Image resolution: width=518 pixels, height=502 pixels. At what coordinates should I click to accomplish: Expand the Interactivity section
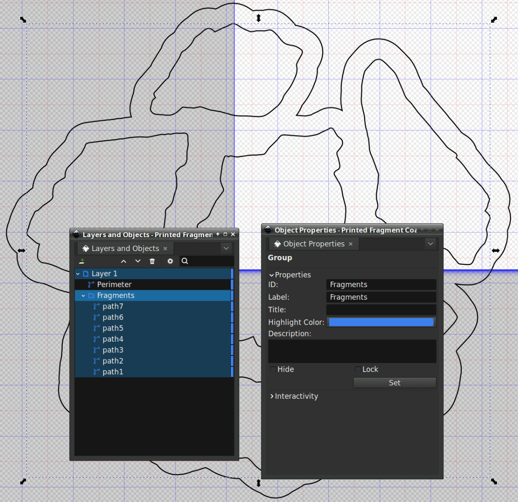tap(272, 396)
